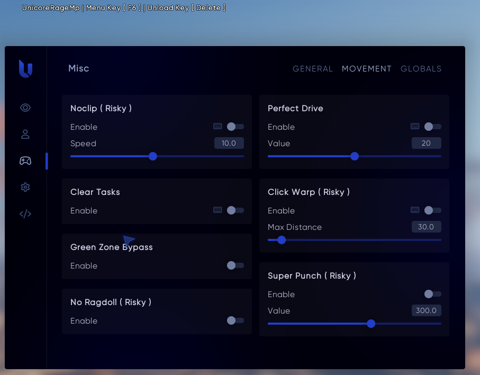Toggle the Clear Tasks Enable switch
480x375 pixels.
(x=236, y=210)
